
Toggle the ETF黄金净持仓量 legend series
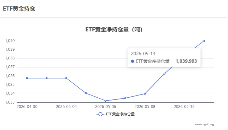point(116,114)
